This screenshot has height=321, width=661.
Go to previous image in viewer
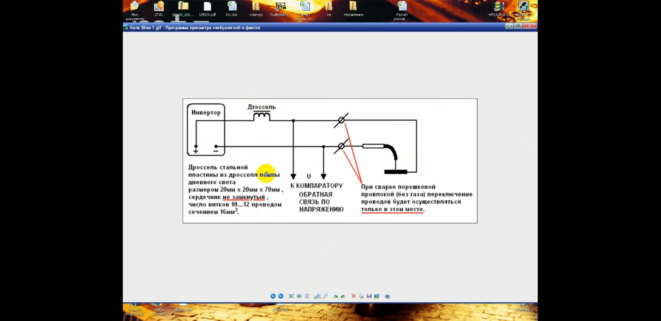pyautogui.click(x=273, y=296)
